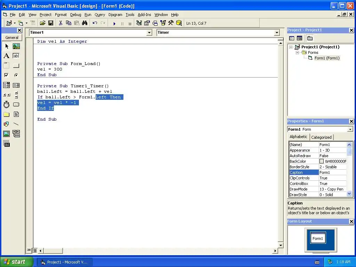Select the BorderStyle property row
356x267 pixels.
318,167
